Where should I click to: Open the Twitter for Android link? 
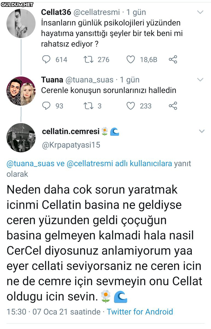[140, 312]
